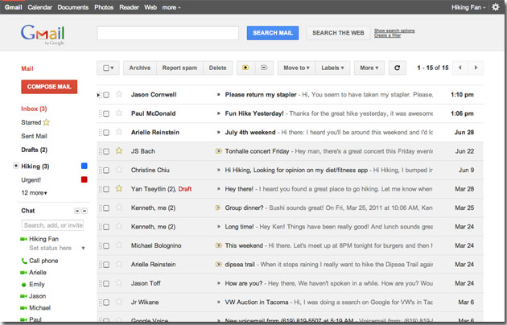Open Reader from the top bar
507x325 pixels.
129,7
